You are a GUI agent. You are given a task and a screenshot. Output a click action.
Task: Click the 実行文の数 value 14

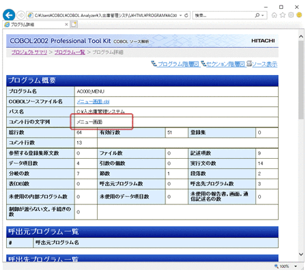click(x=260, y=164)
